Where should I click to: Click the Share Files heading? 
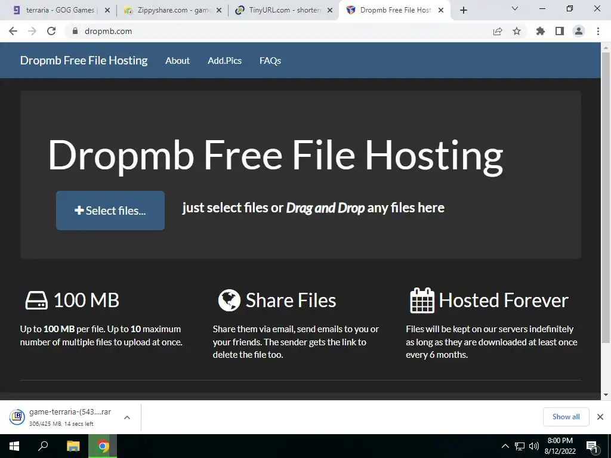[291, 301]
